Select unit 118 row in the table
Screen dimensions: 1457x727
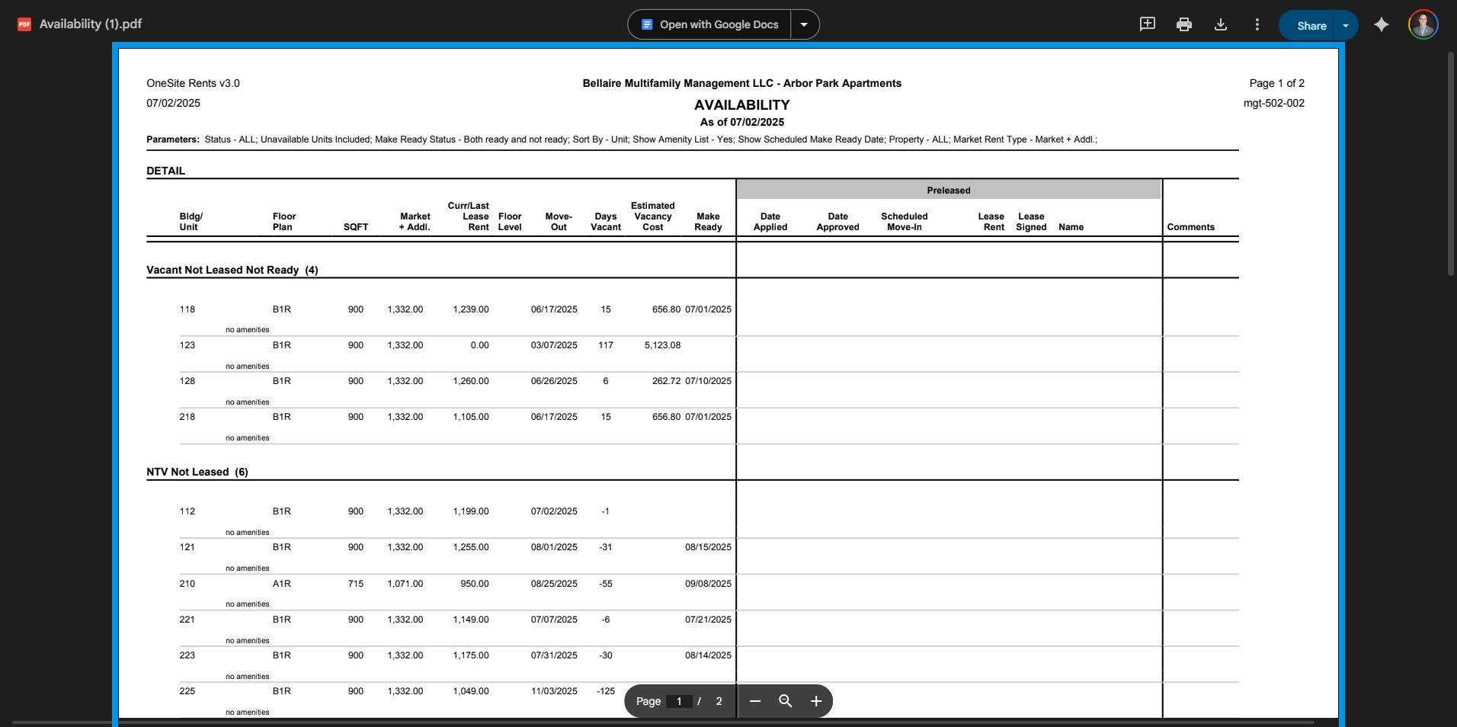(187, 309)
